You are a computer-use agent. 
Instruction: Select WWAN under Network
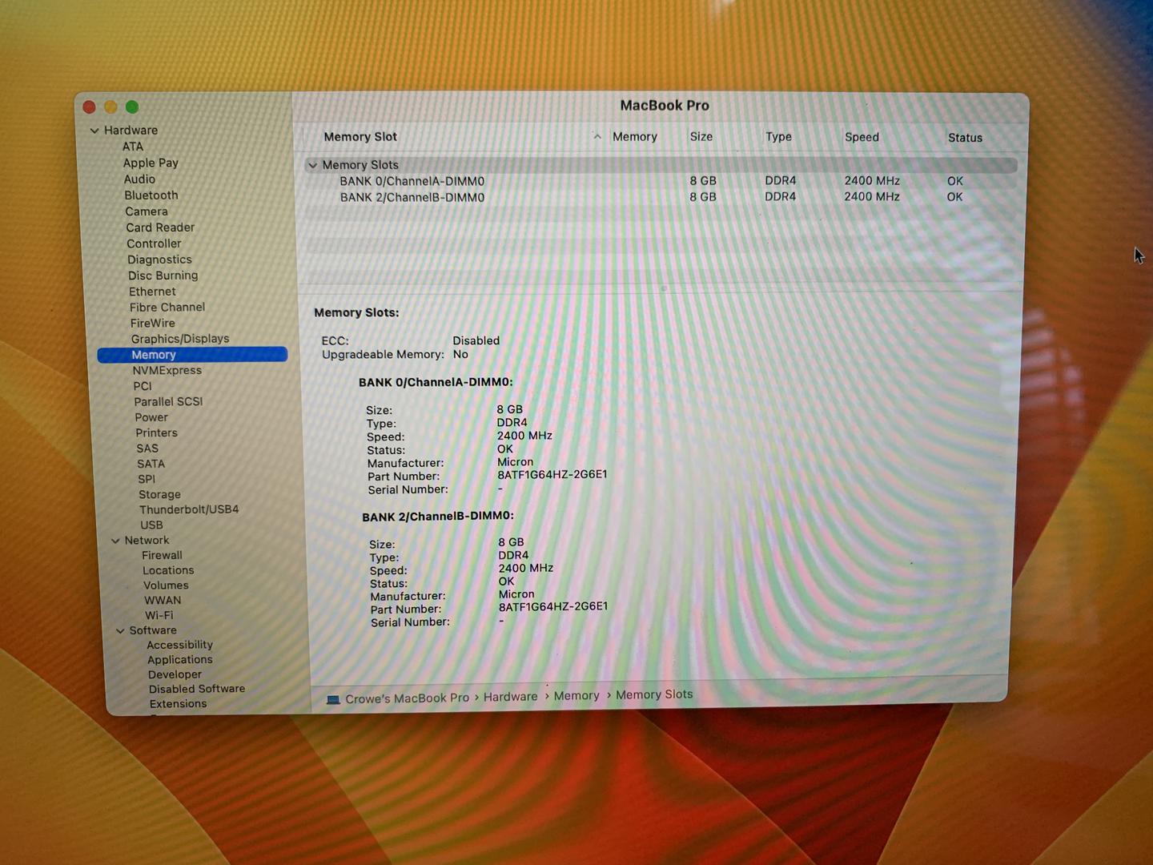pyautogui.click(x=163, y=600)
